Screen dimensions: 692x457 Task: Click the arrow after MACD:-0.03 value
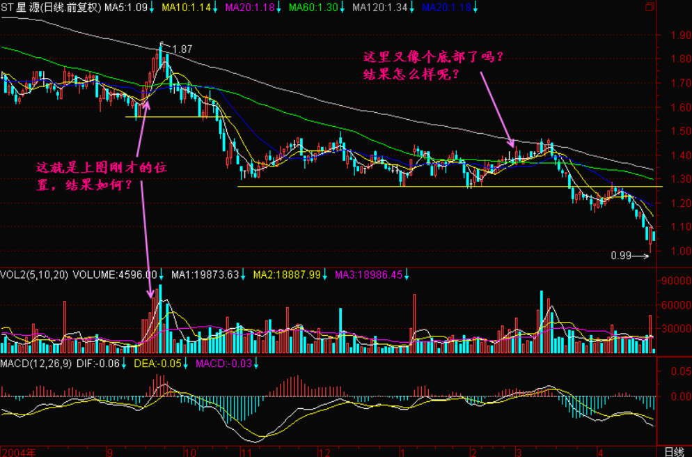pyautogui.click(x=255, y=364)
